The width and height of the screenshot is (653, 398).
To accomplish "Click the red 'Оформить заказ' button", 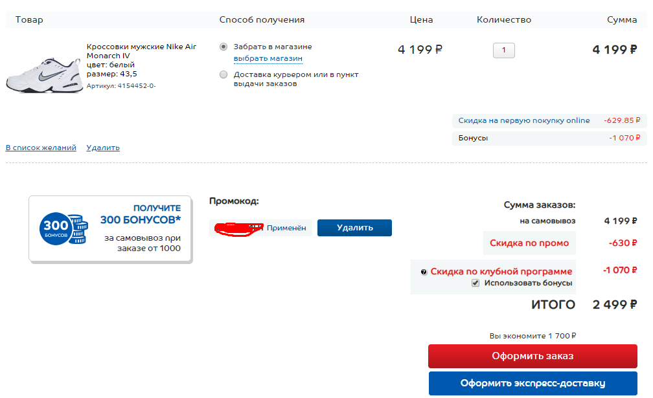I will pyautogui.click(x=533, y=356).
